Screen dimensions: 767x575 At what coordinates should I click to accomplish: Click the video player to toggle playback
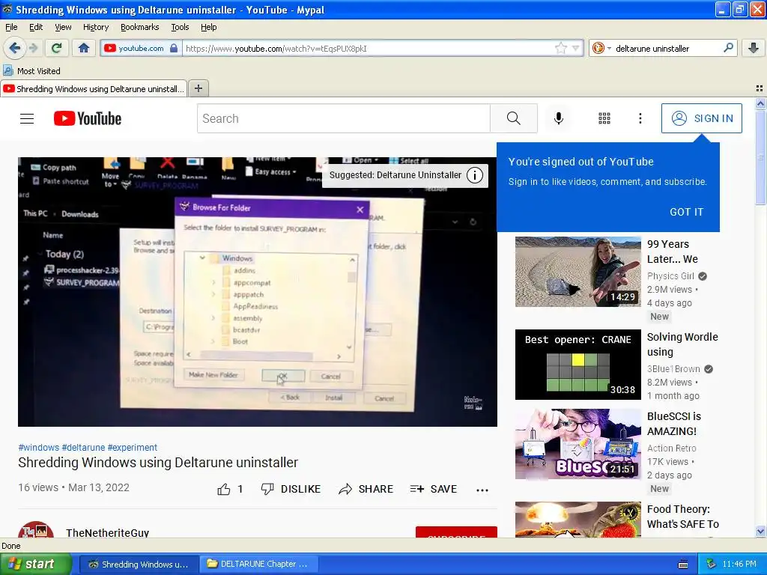(x=258, y=291)
